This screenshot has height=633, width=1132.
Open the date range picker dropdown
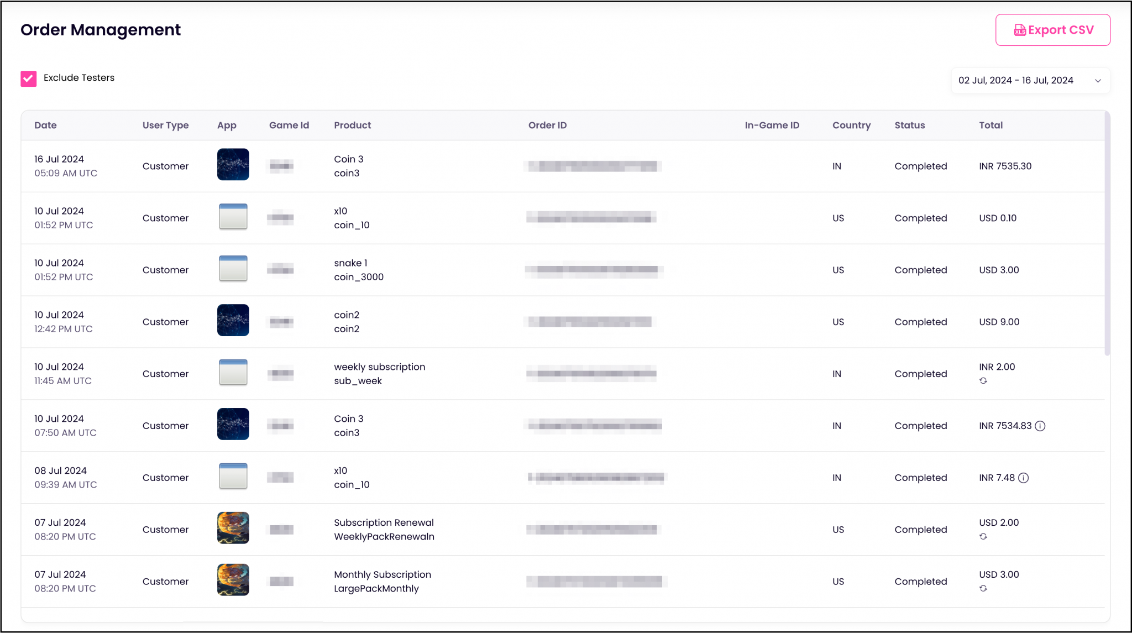pos(1030,80)
